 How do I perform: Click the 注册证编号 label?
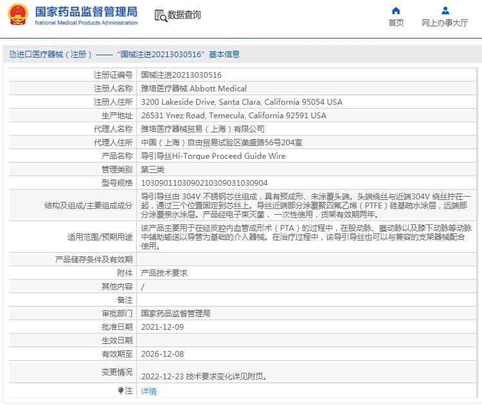click(113, 75)
